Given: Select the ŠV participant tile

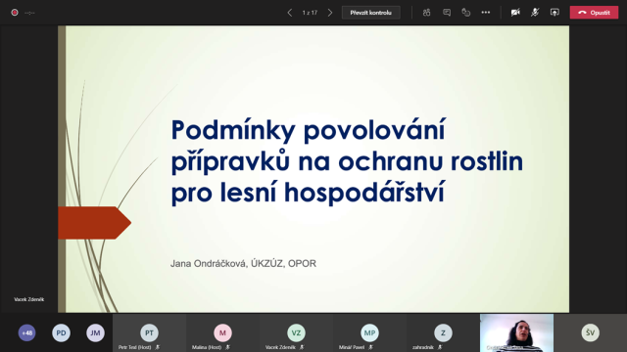Looking at the screenshot, I should [x=590, y=332].
